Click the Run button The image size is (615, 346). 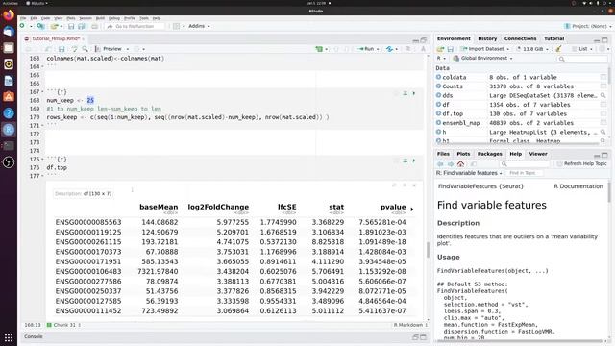tap(365, 49)
